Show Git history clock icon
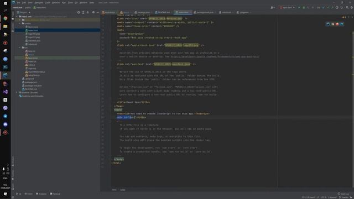Viewport: 354px width, 199px height. (x=337, y=7)
